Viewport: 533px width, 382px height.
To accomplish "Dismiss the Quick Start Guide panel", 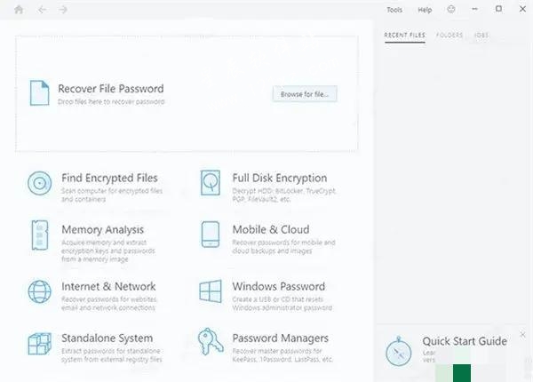I will (522, 334).
